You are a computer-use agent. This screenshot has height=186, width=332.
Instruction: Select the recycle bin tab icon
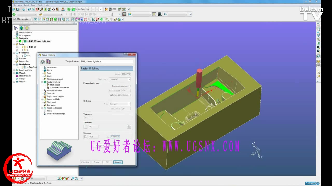[x=27, y=28]
